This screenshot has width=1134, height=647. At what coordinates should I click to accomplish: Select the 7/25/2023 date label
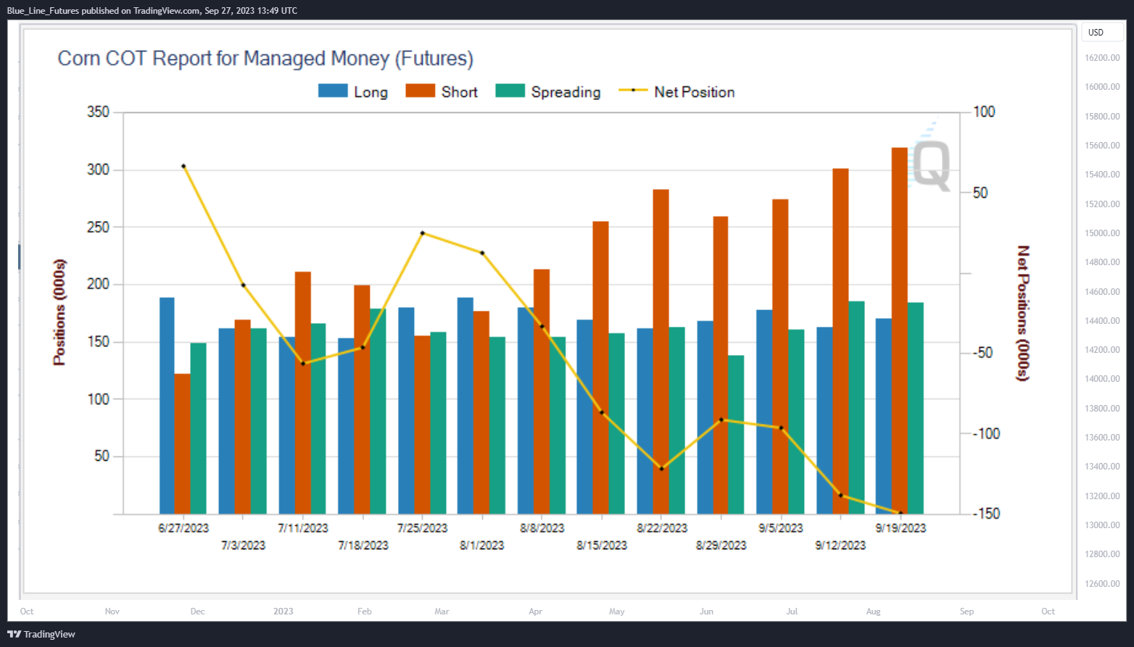[423, 528]
